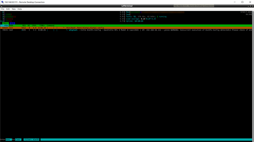This screenshot has height=142, width=254.
Task: Click the LXTerminal window menu icon
Action: click(x=1, y=6)
